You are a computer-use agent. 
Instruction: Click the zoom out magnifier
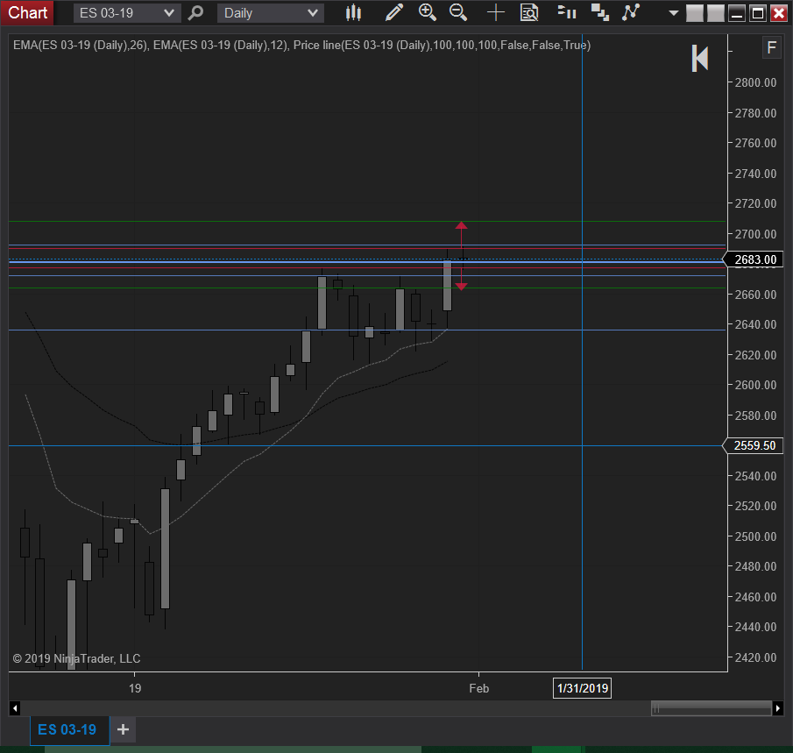click(458, 12)
